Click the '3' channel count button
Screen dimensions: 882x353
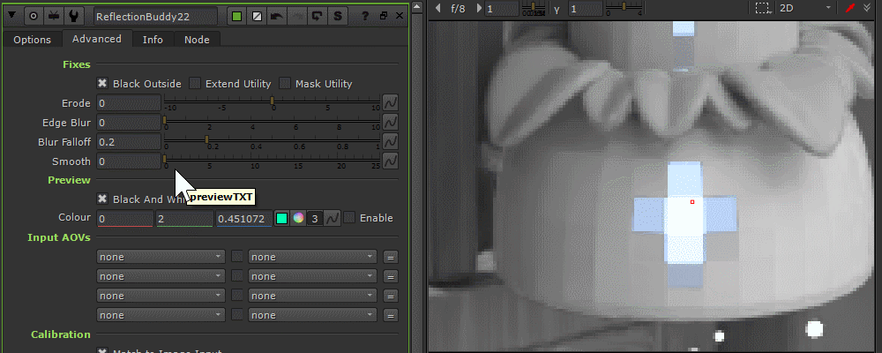(316, 218)
